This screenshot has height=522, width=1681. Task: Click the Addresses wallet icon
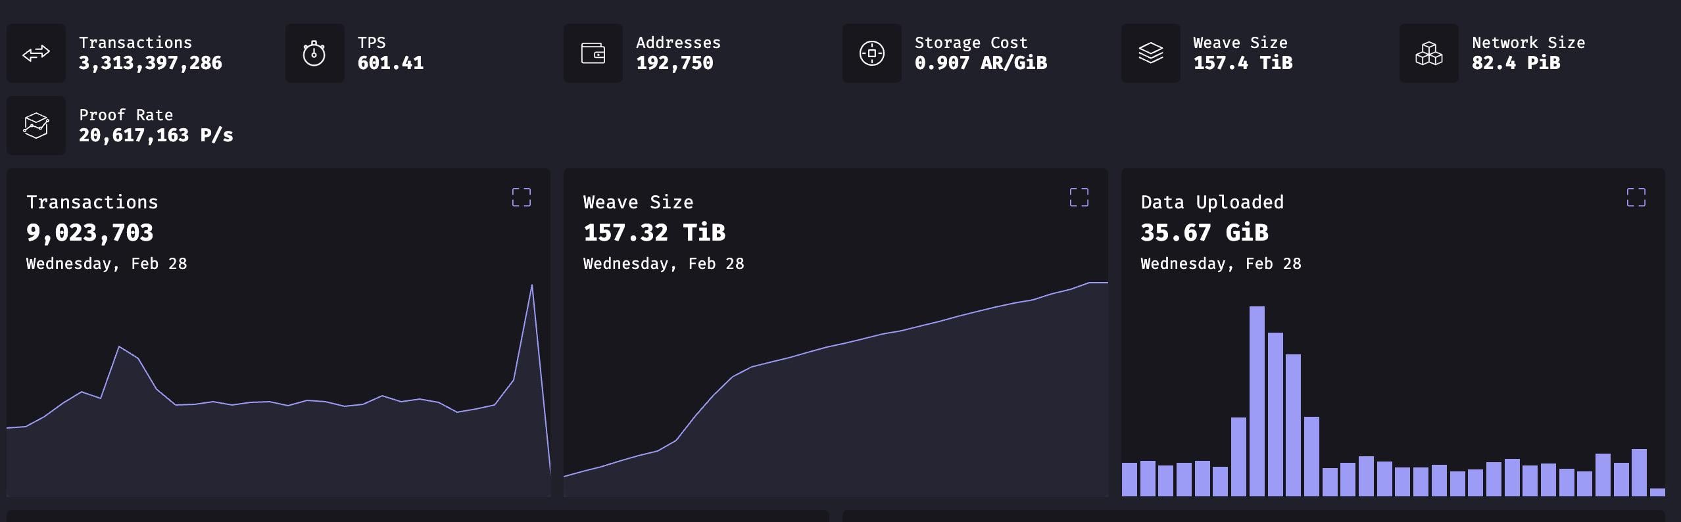[x=593, y=53]
